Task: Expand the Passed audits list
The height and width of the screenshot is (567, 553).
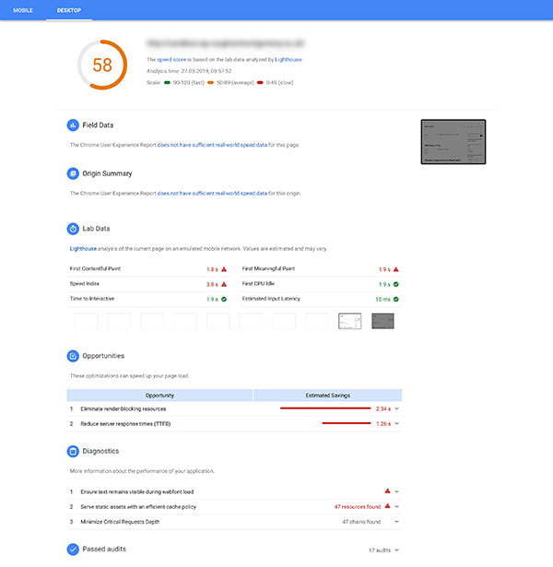Action: (x=397, y=550)
